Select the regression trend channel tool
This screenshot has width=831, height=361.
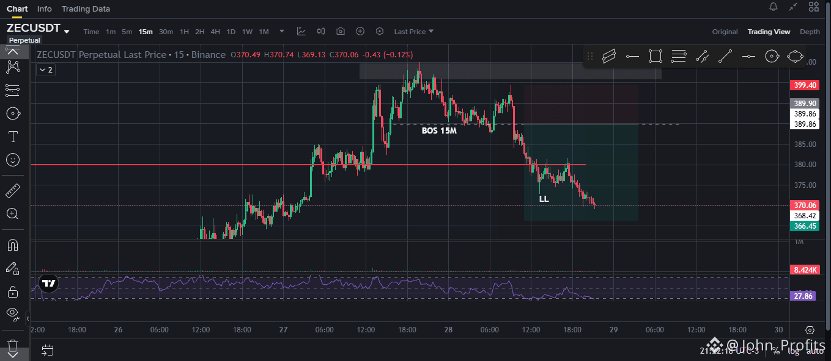702,57
